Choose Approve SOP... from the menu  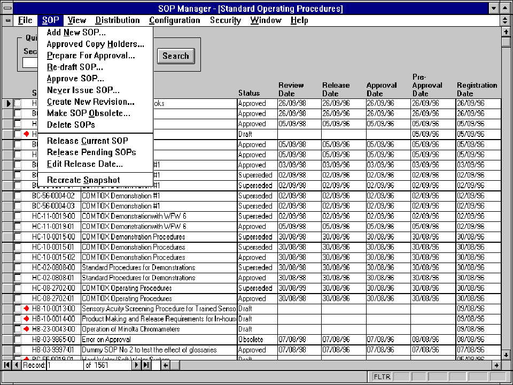(96, 79)
